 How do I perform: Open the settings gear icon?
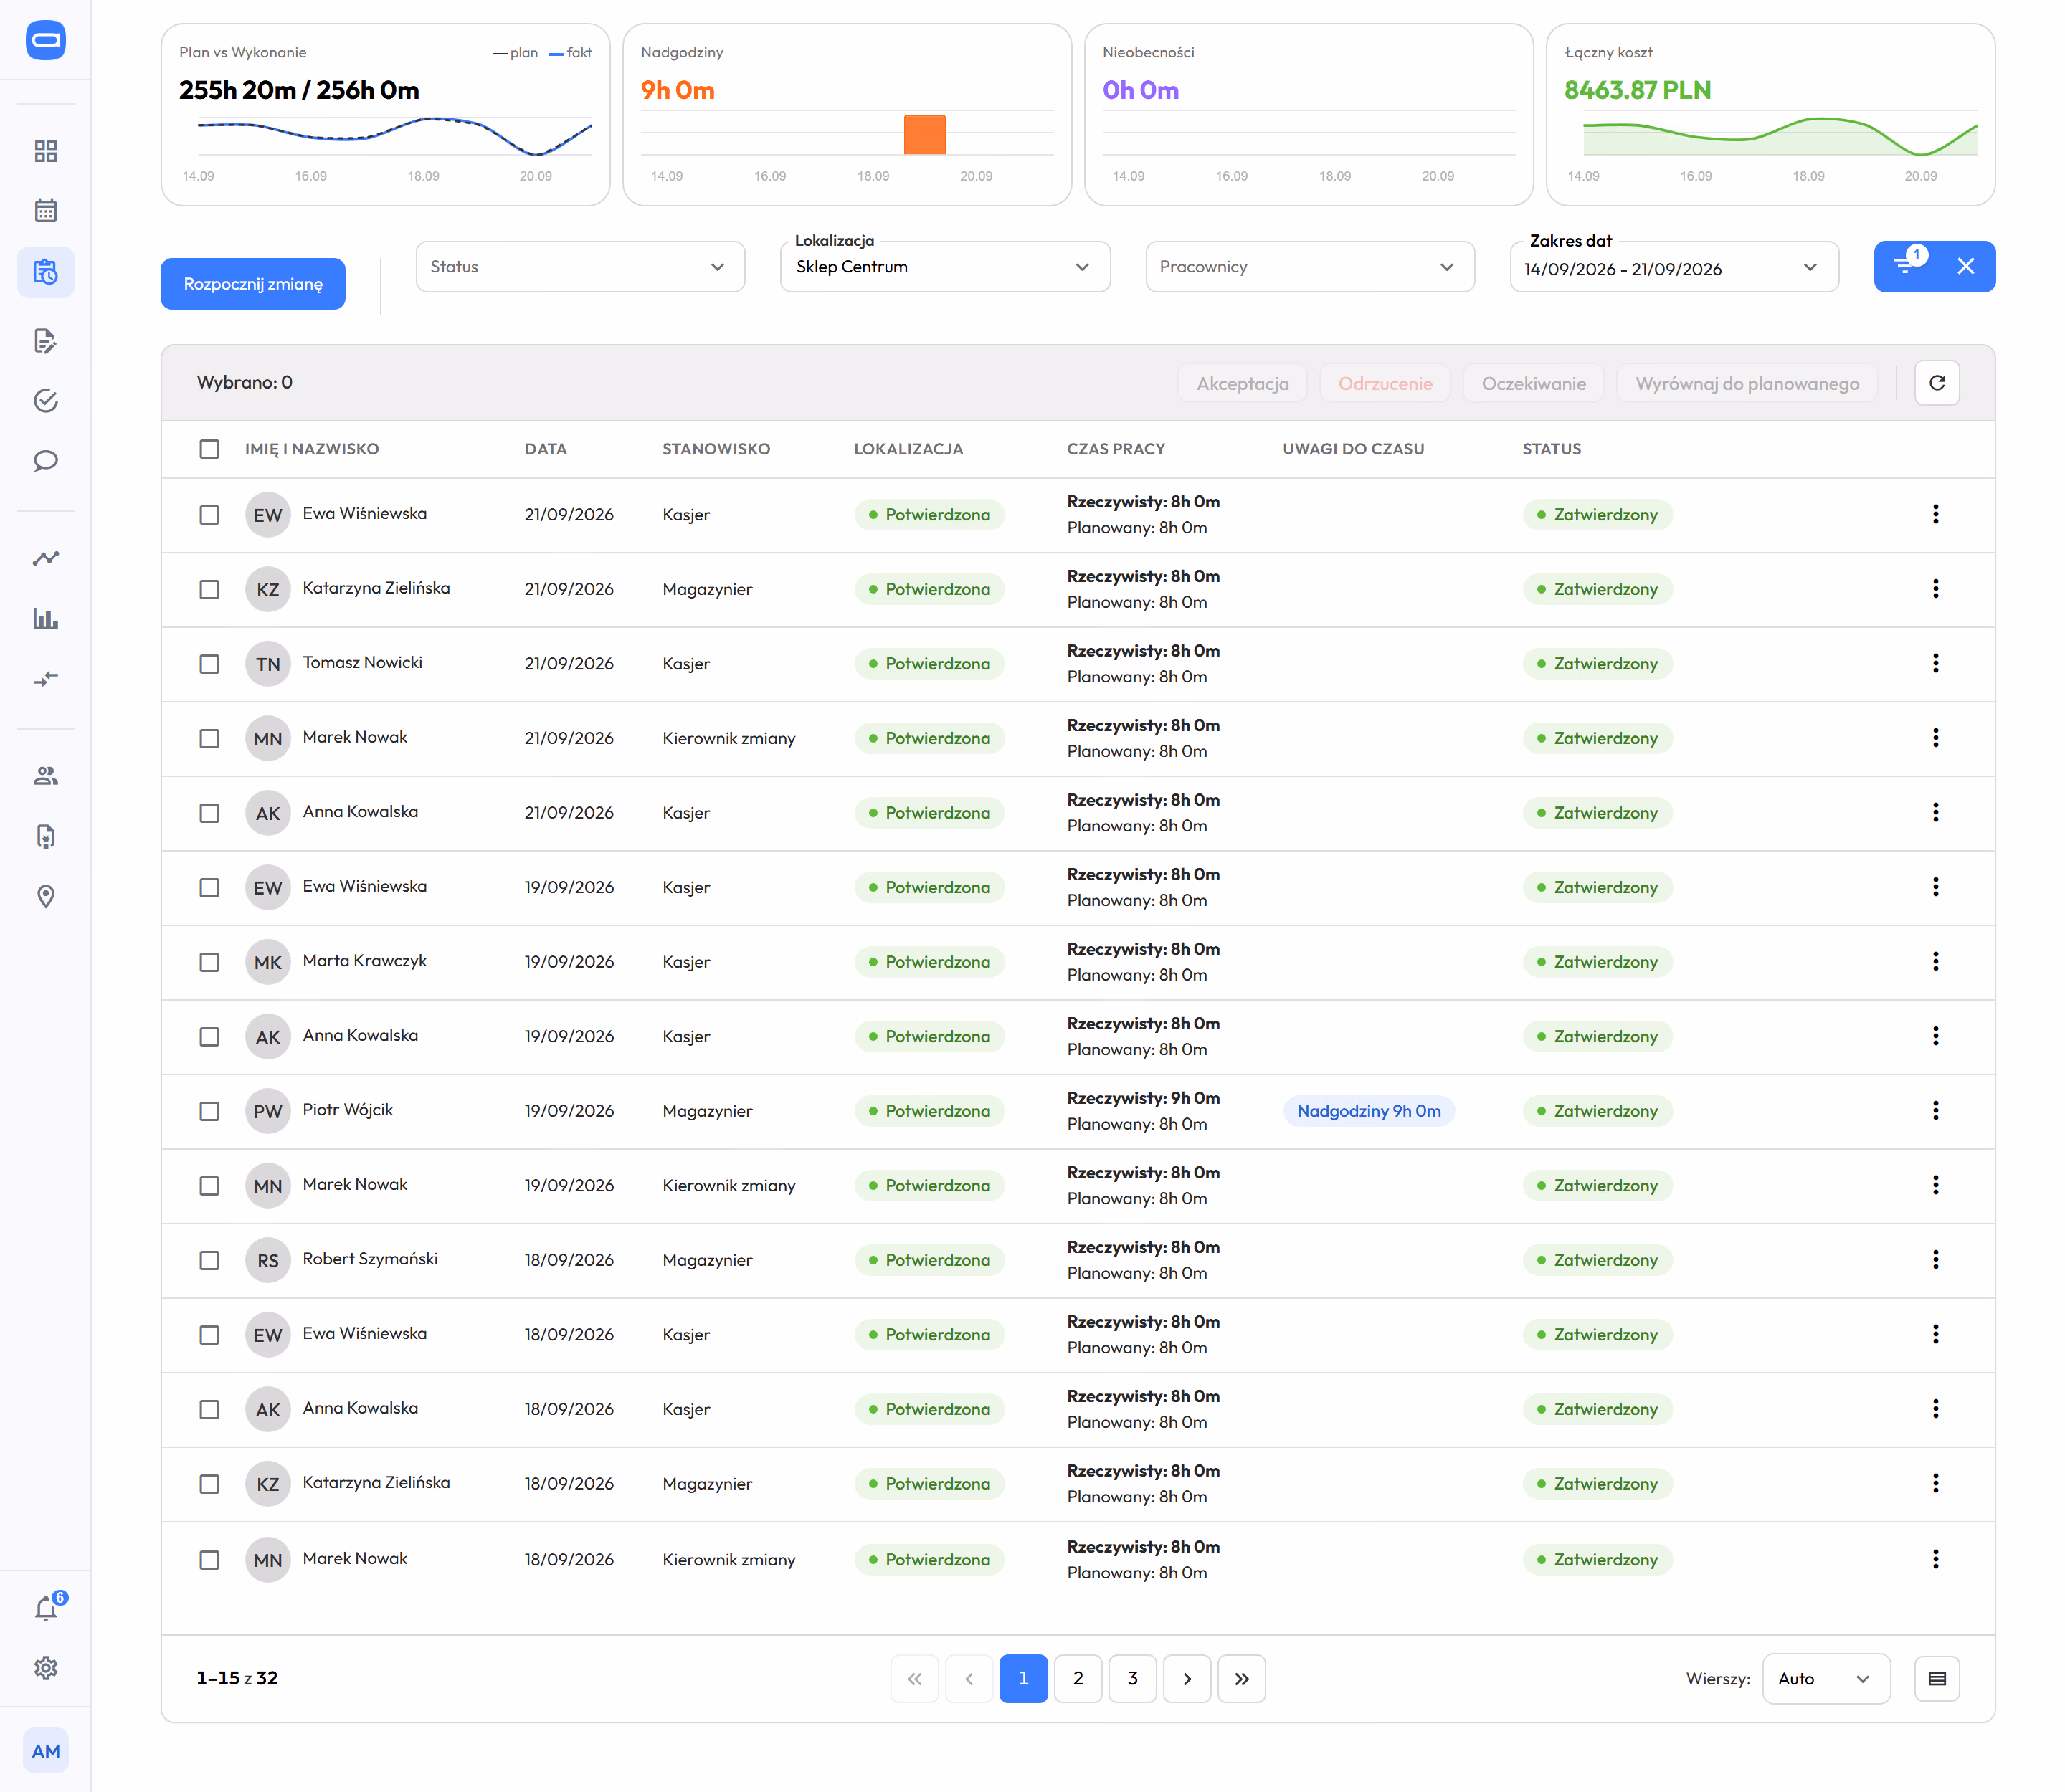click(x=46, y=1668)
